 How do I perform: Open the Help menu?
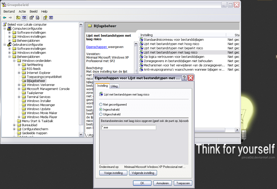click(44, 12)
